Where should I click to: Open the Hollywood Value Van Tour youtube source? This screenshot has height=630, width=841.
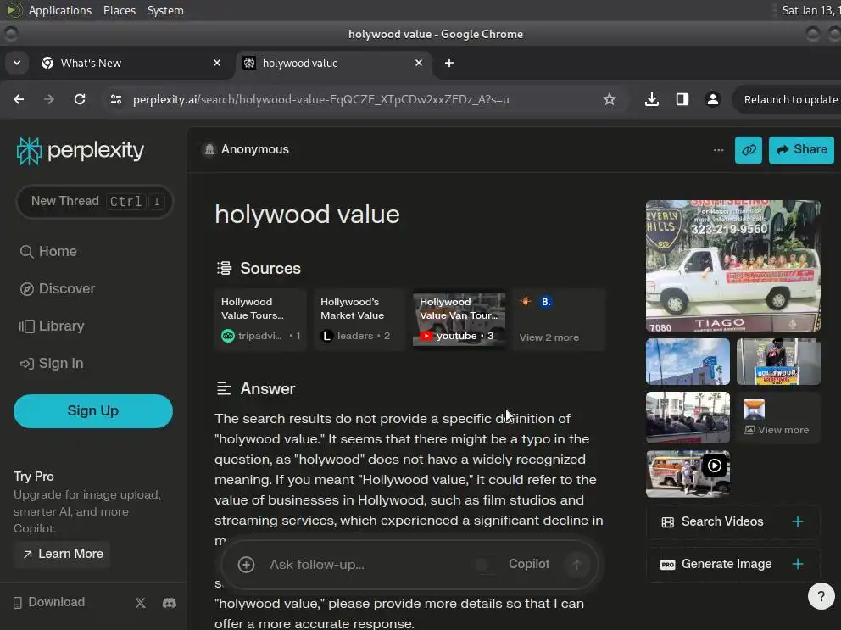(x=459, y=320)
